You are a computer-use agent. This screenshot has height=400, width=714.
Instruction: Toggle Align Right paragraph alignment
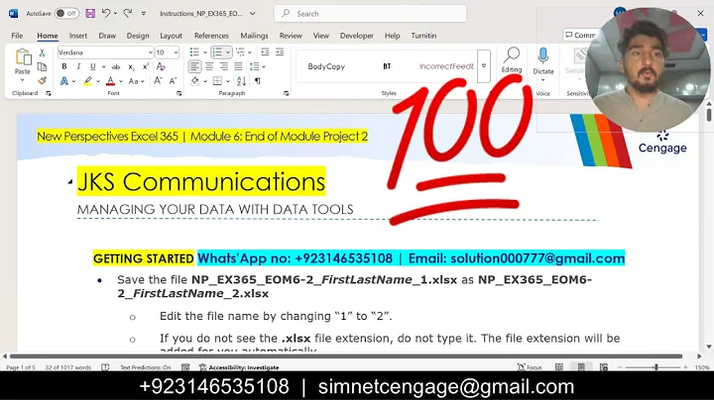[x=223, y=66]
